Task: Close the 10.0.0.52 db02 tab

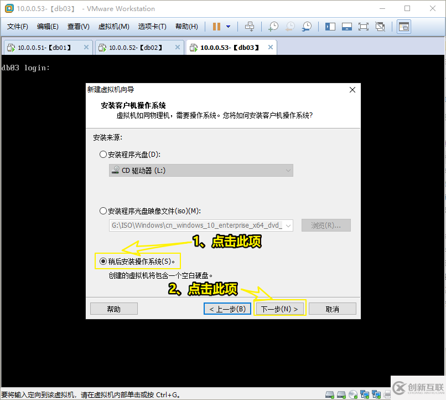Action: click(x=178, y=47)
